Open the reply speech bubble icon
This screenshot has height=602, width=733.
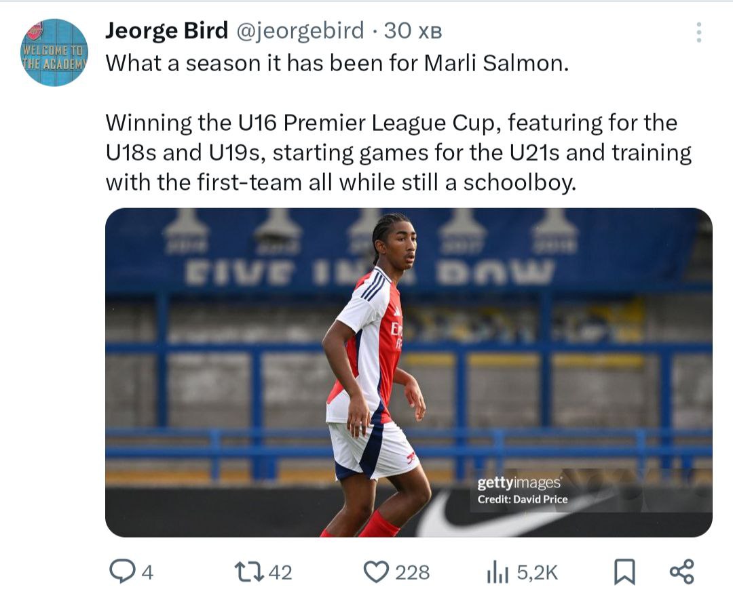(x=122, y=571)
